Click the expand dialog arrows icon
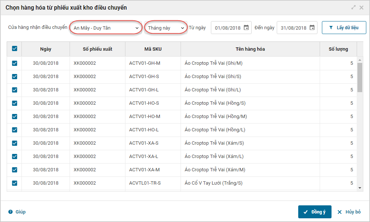Screen dimensions: 370x222 point(353,7)
